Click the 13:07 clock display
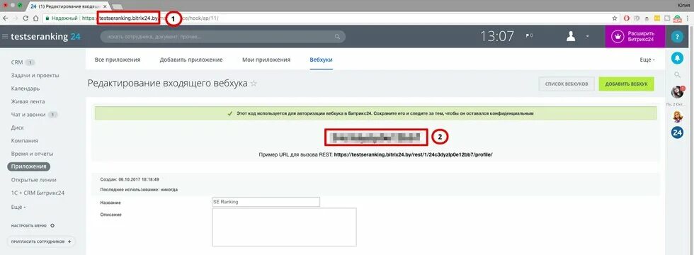The height and width of the screenshot is (255, 694). point(497,36)
